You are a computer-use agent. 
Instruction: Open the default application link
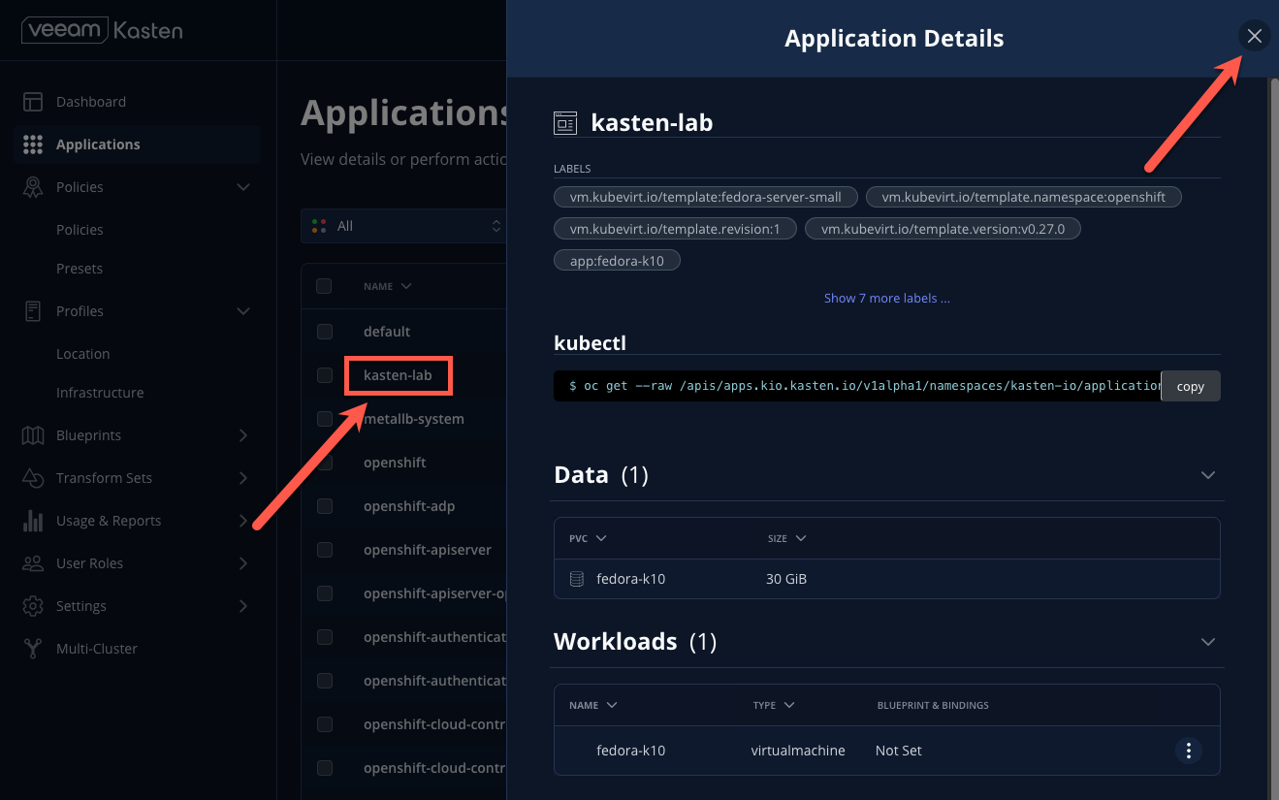click(x=387, y=332)
